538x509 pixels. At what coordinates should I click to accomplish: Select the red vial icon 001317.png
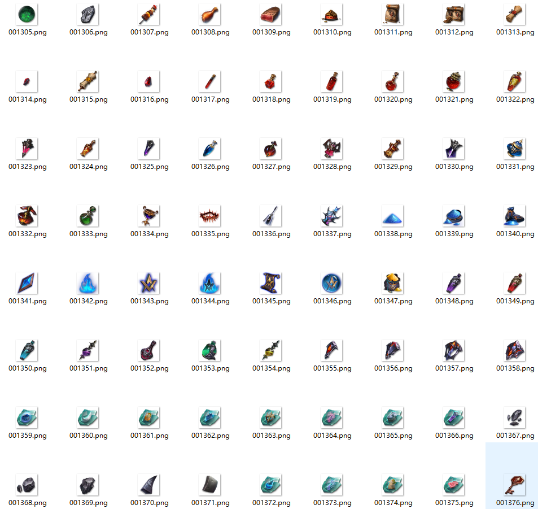(x=210, y=81)
